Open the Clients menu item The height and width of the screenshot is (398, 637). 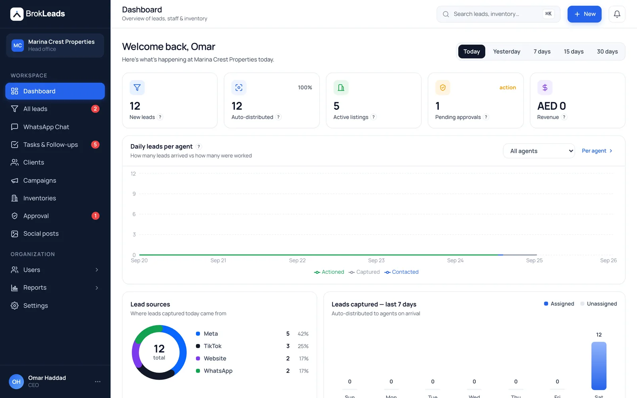click(x=55, y=162)
